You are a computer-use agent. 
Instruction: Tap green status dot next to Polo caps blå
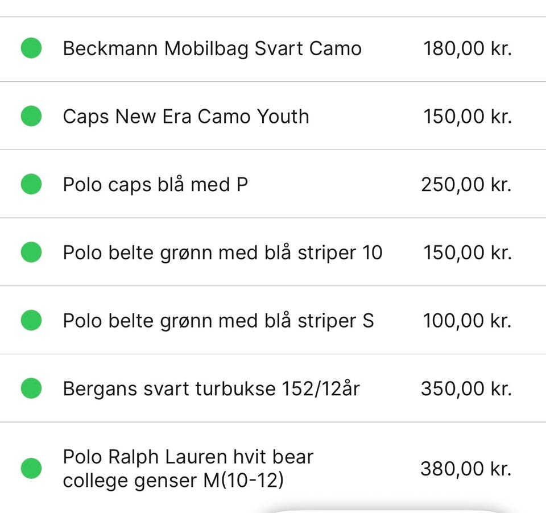[31, 184]
